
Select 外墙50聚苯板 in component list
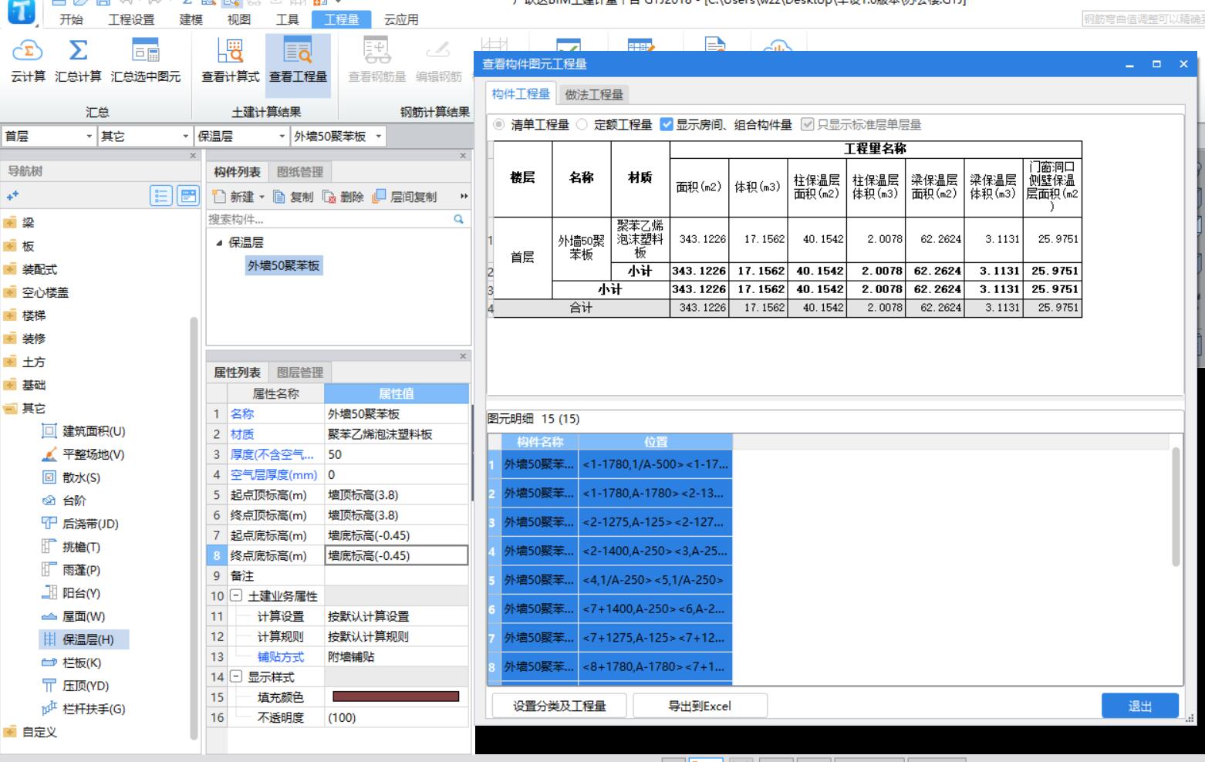point(283,265)
